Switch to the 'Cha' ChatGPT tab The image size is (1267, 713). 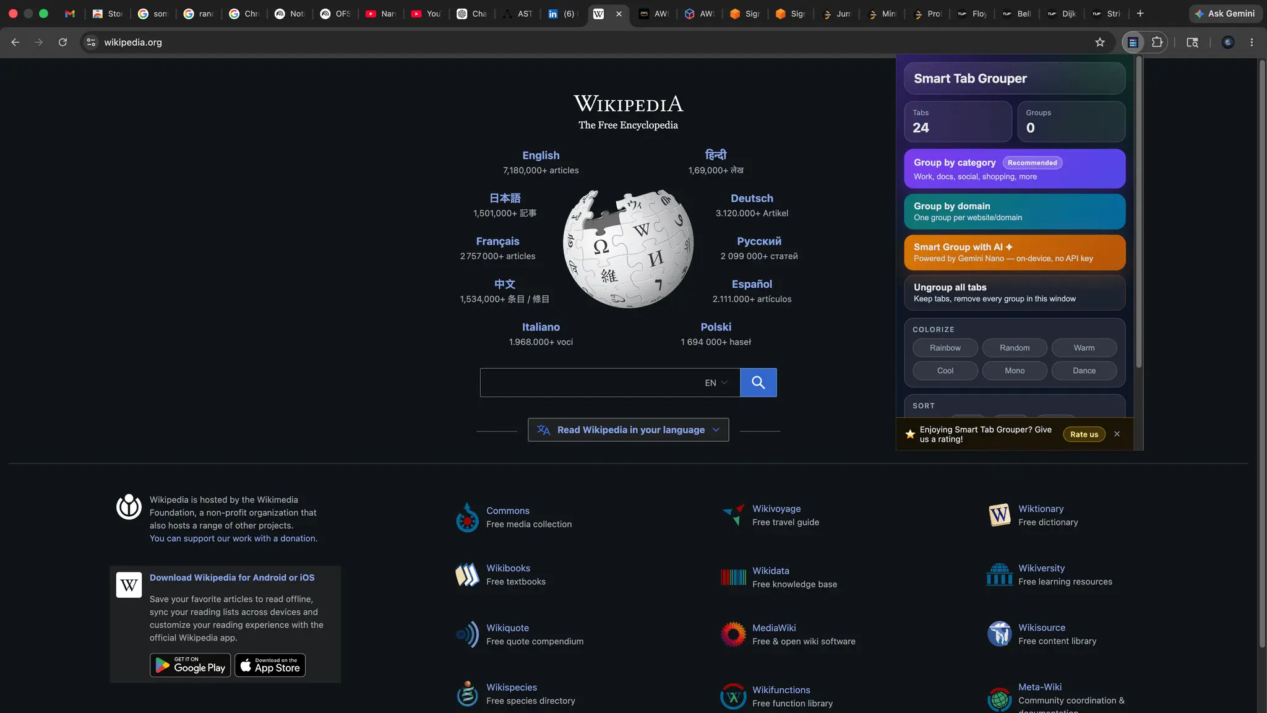pos(471,14)
